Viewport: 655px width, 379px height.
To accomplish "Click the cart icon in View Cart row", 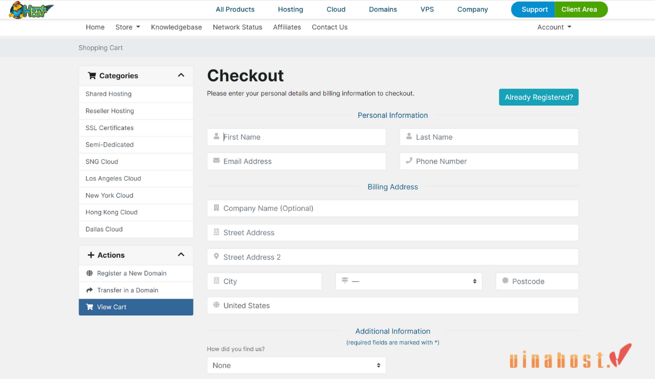I will [90, 307].
